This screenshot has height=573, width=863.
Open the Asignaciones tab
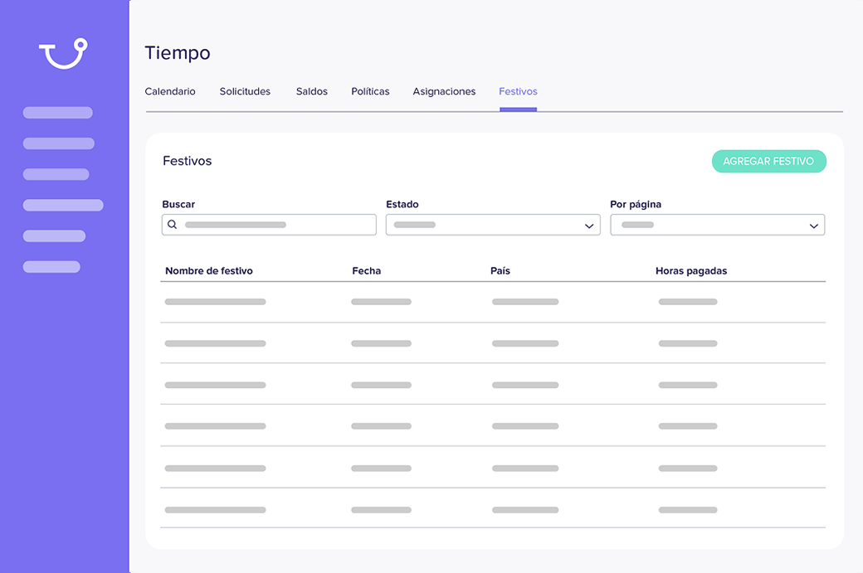(444, 91)
